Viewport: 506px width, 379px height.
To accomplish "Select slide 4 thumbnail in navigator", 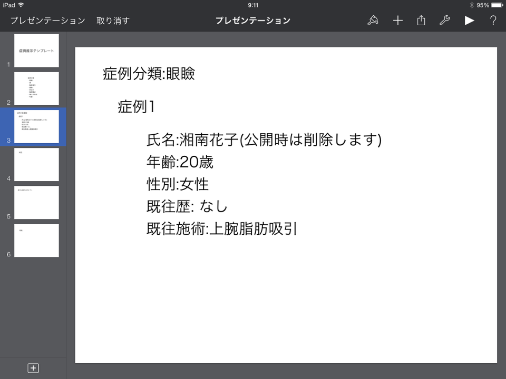I will [x=36, y=164].
